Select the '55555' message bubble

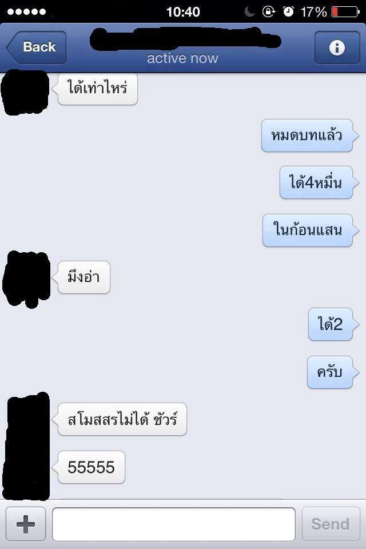[91, 467]
